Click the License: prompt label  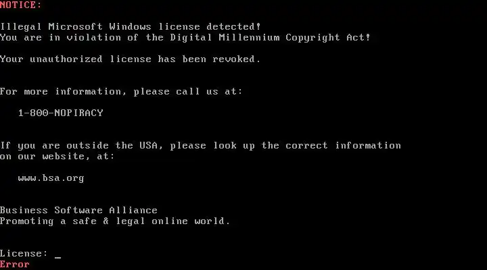click(x=24, y=254)
